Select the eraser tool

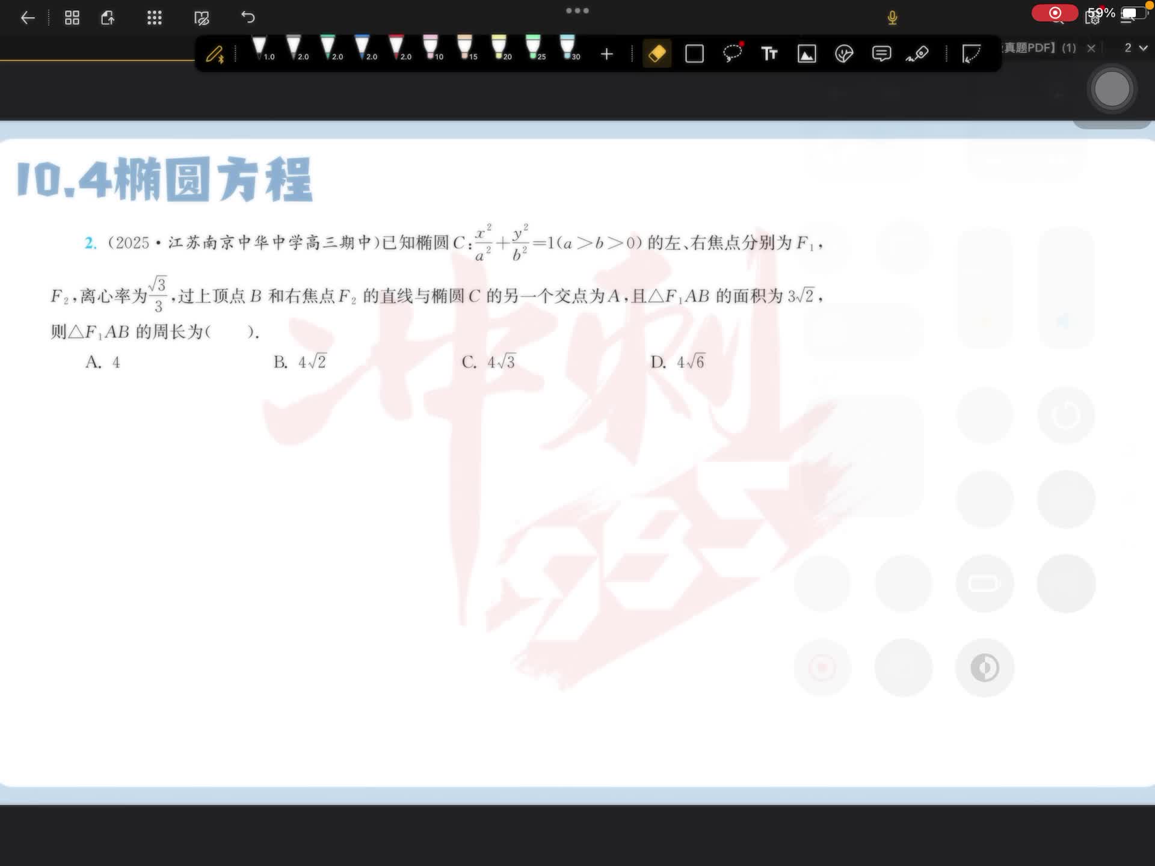[657, 54]
